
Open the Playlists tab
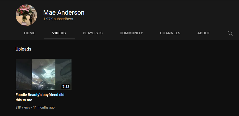[x=93, y=33]
